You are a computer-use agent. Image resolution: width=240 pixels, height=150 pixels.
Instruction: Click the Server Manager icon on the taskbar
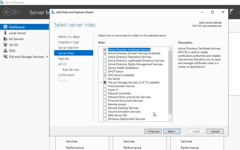(x=2, y=2)
